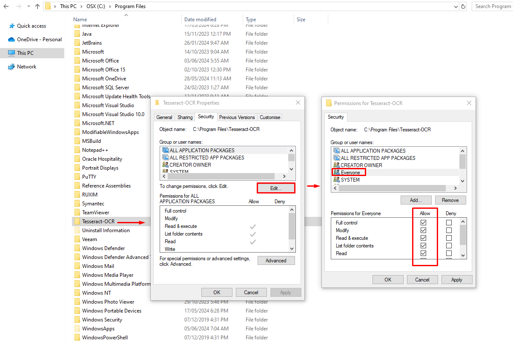513x344 pixels.
Task: Open the address bar history dropdown
Action: click(456, 6)
